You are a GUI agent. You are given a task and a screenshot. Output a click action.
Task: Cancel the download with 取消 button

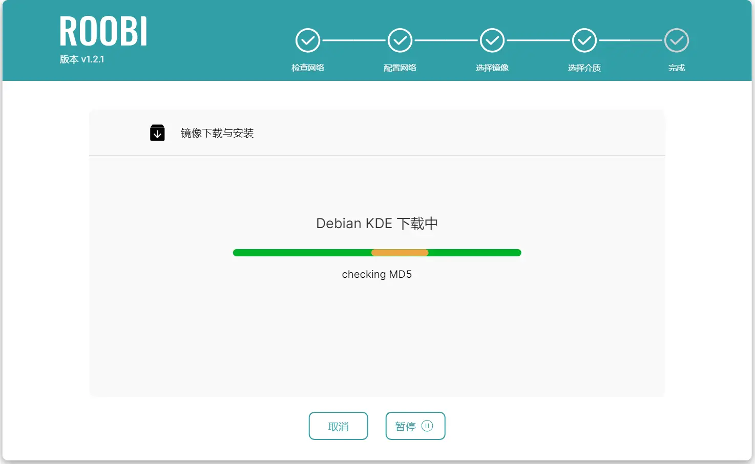click(x=339, y=426)
